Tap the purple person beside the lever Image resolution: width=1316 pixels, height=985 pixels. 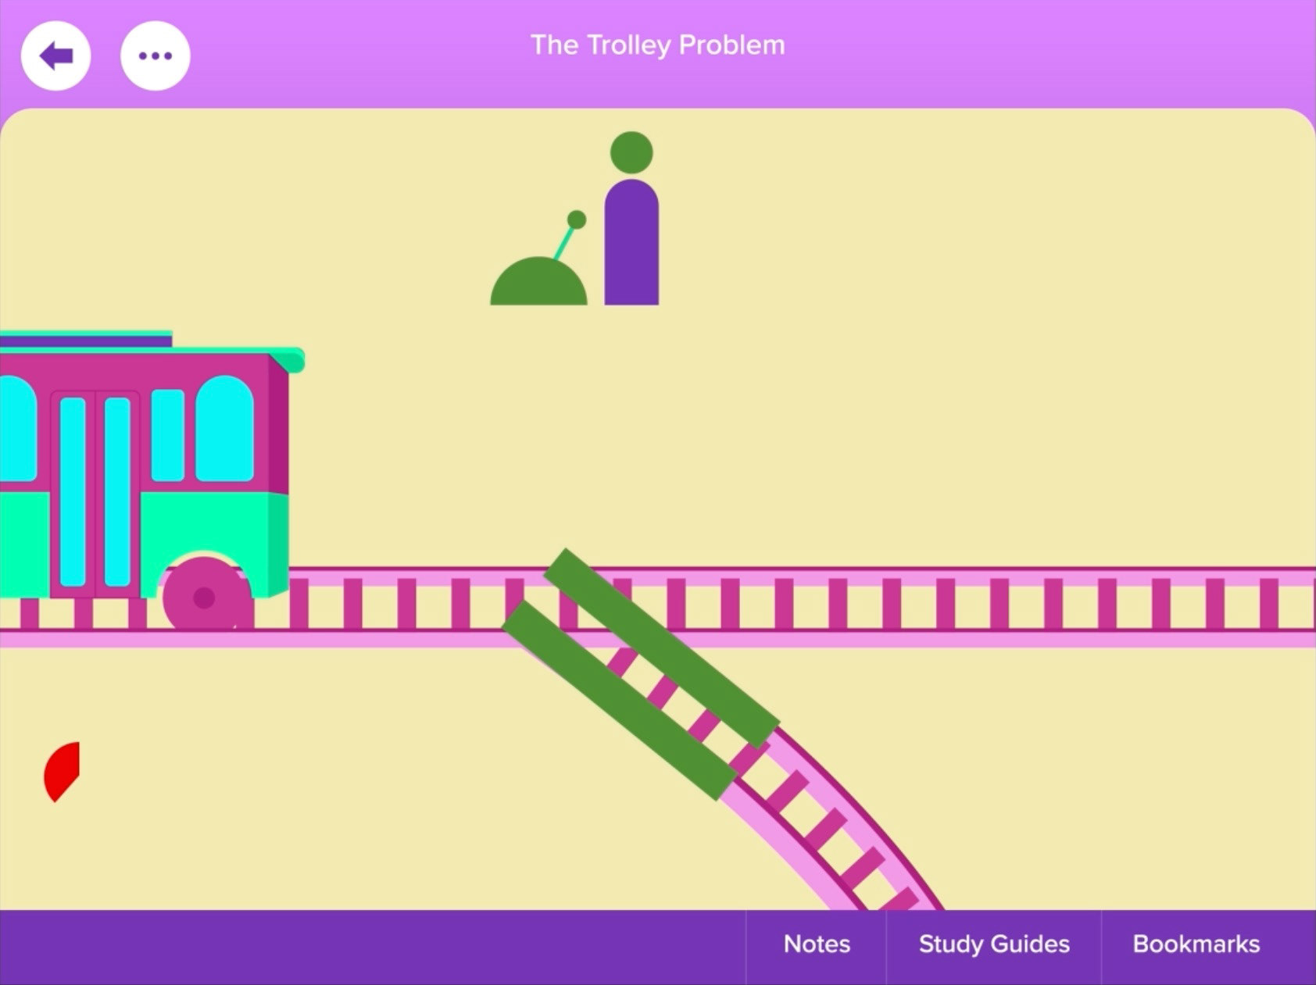point(631,218)
